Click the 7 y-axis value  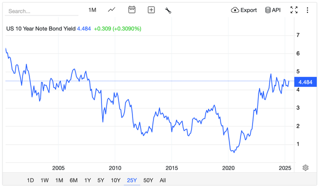(x=298, y=35)
